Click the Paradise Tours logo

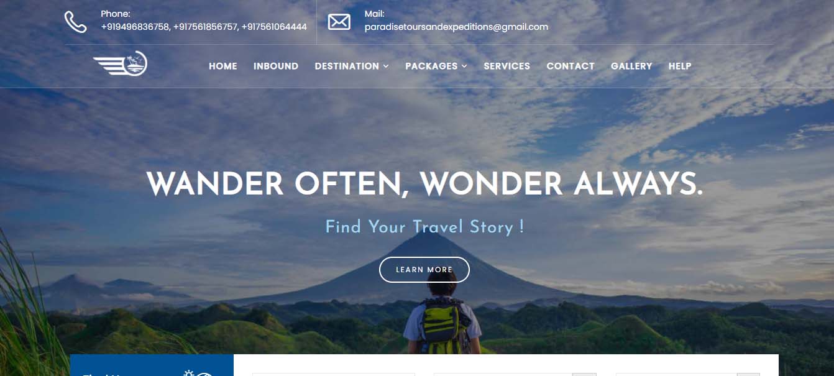coord(120,63)
